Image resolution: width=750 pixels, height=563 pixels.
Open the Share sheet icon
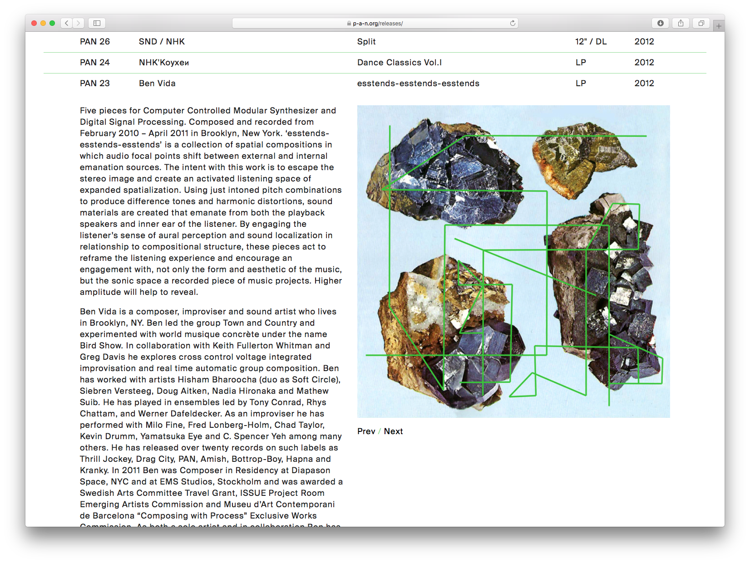[681, 23]
